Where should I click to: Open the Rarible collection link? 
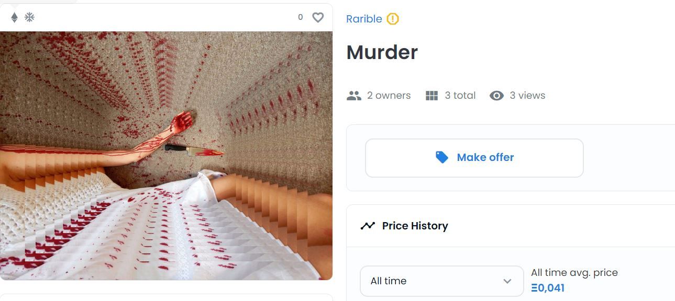click(364, 19)
